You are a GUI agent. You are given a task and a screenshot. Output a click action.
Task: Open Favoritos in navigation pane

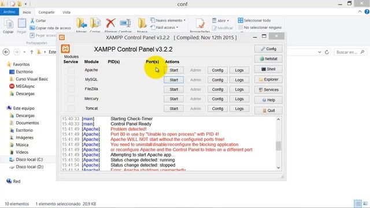(18, 64)
